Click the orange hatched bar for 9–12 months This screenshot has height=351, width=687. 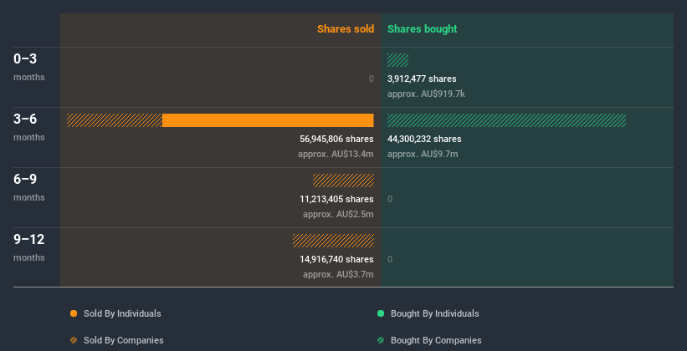coord(333,241)
